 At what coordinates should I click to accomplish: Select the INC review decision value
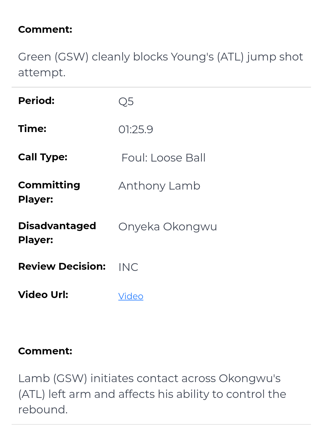click(128, 267)
